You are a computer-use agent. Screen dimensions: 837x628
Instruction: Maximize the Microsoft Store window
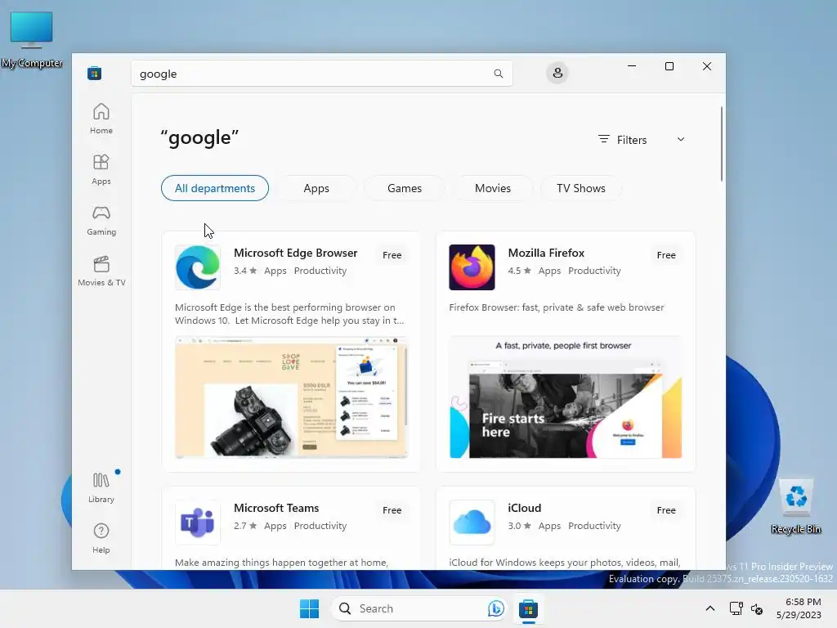(669, 66)
